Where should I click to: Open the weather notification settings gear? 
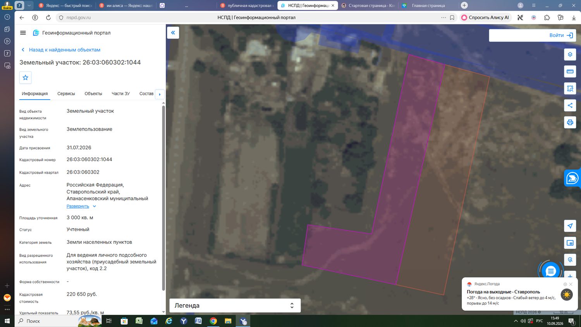(565, 284)
